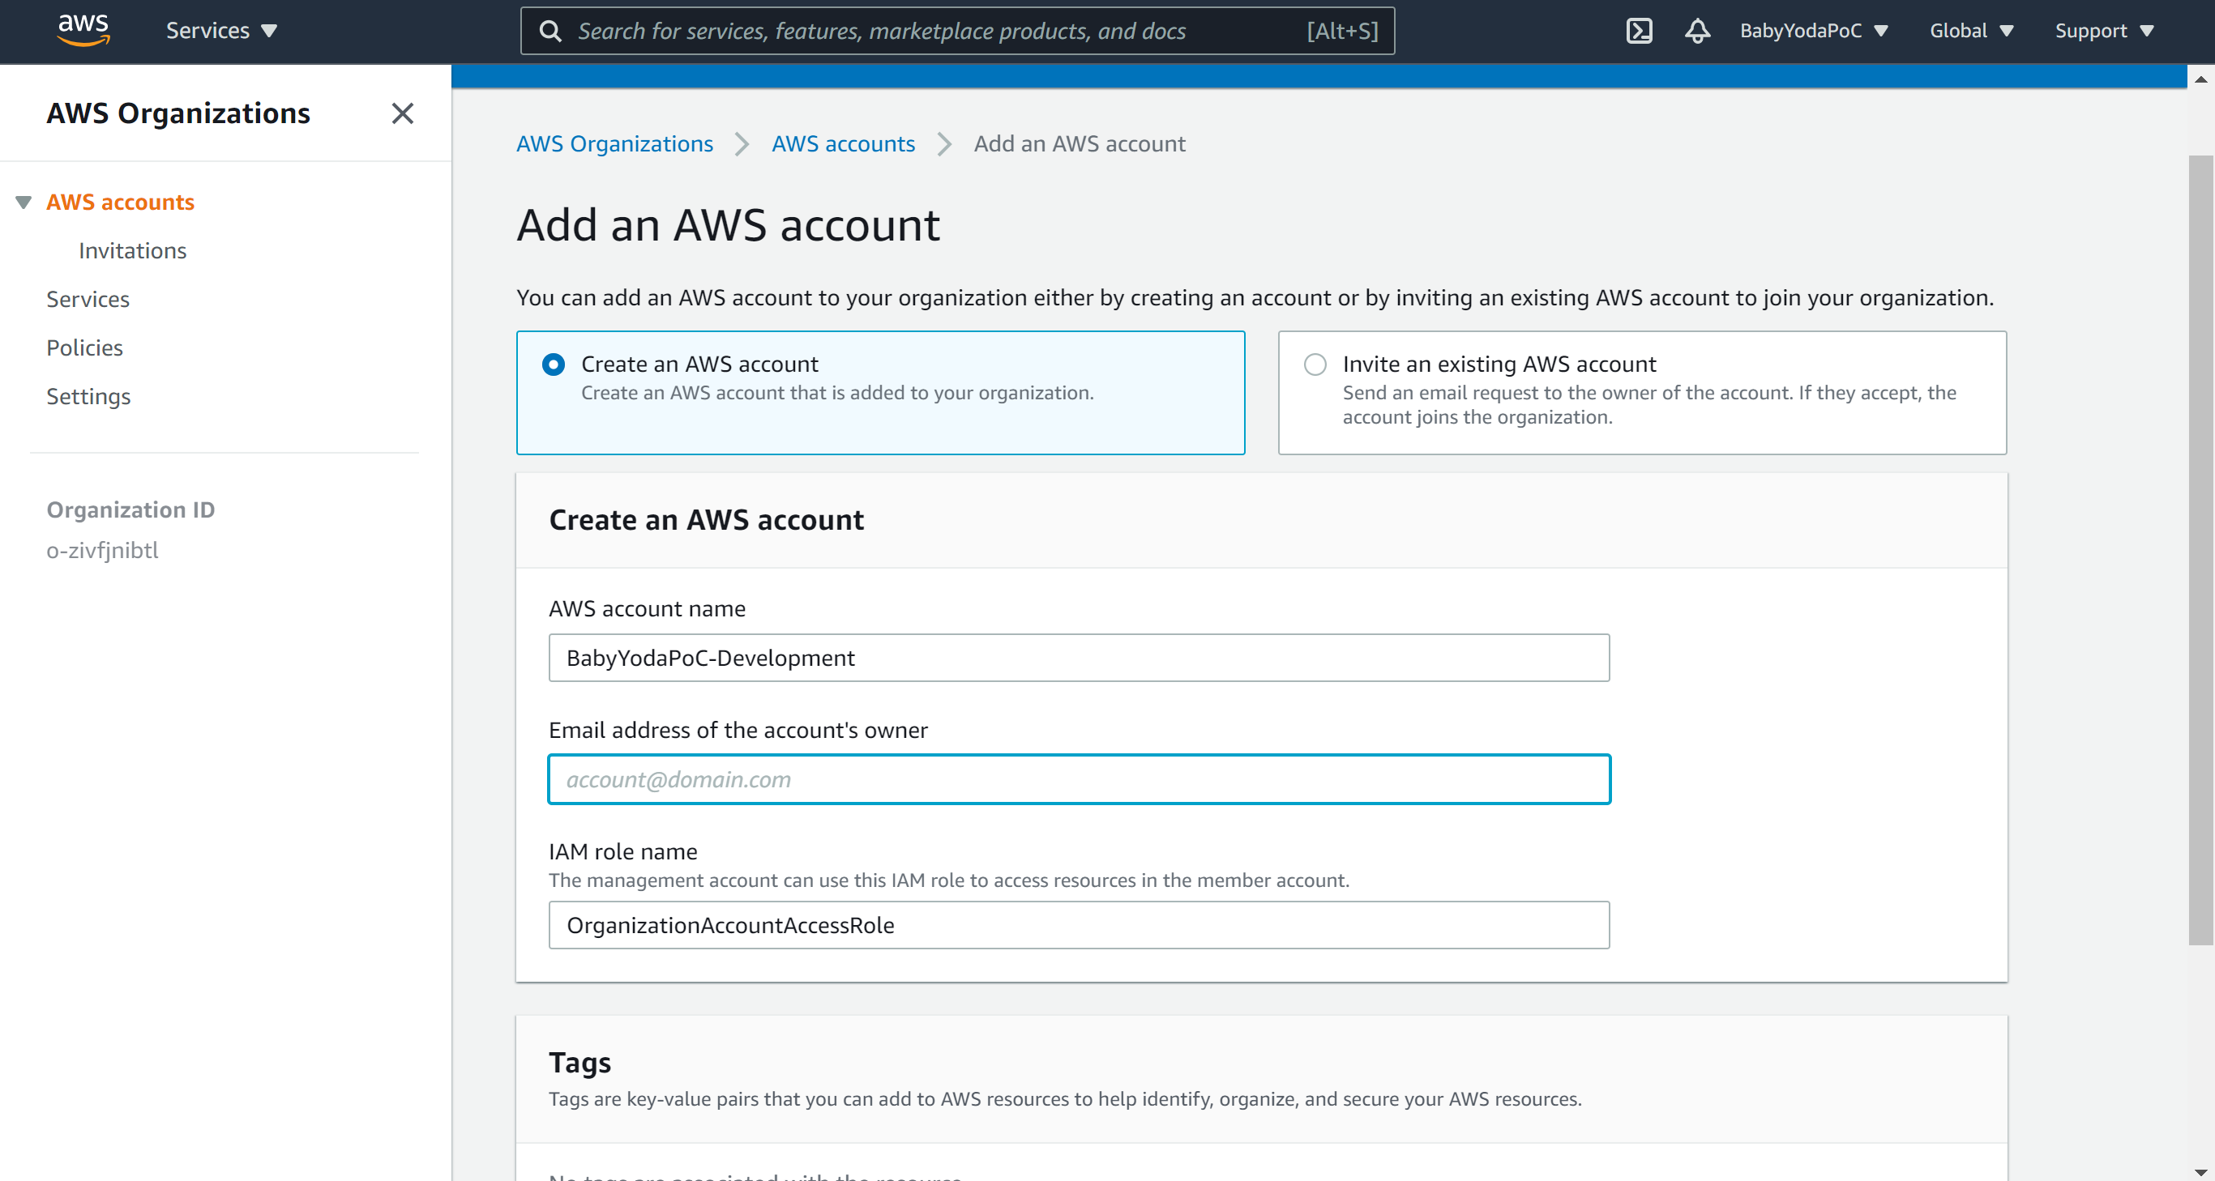Open AWS accounts in sidebar
This screenshot has height=1181, width=2215.
point(121,202)
